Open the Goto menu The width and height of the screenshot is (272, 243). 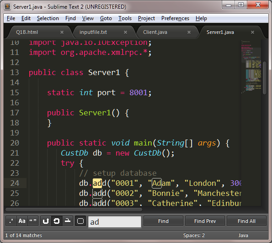point(106,18)
